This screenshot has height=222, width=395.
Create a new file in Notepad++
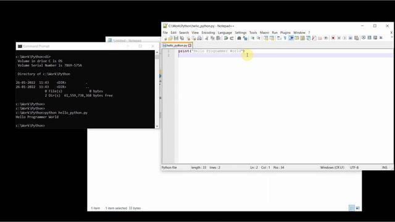pos(165,38)
